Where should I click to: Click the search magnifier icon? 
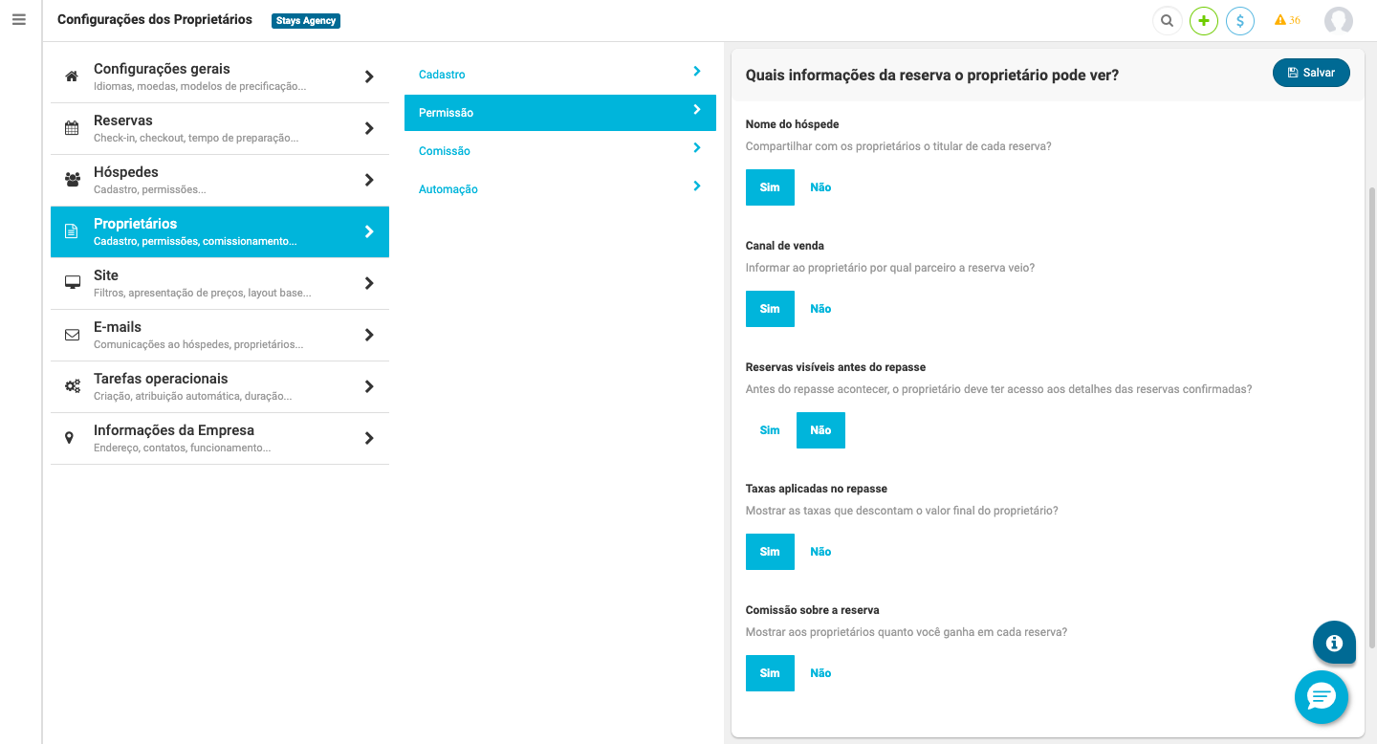pos(1167,20)
